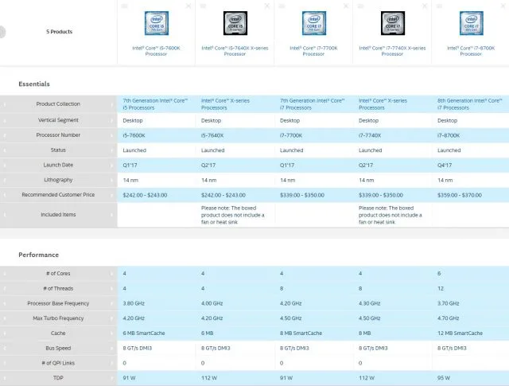Select the Bus Speed row label
This screenshot has height=386, width=509.
click(x=58, y=349)
